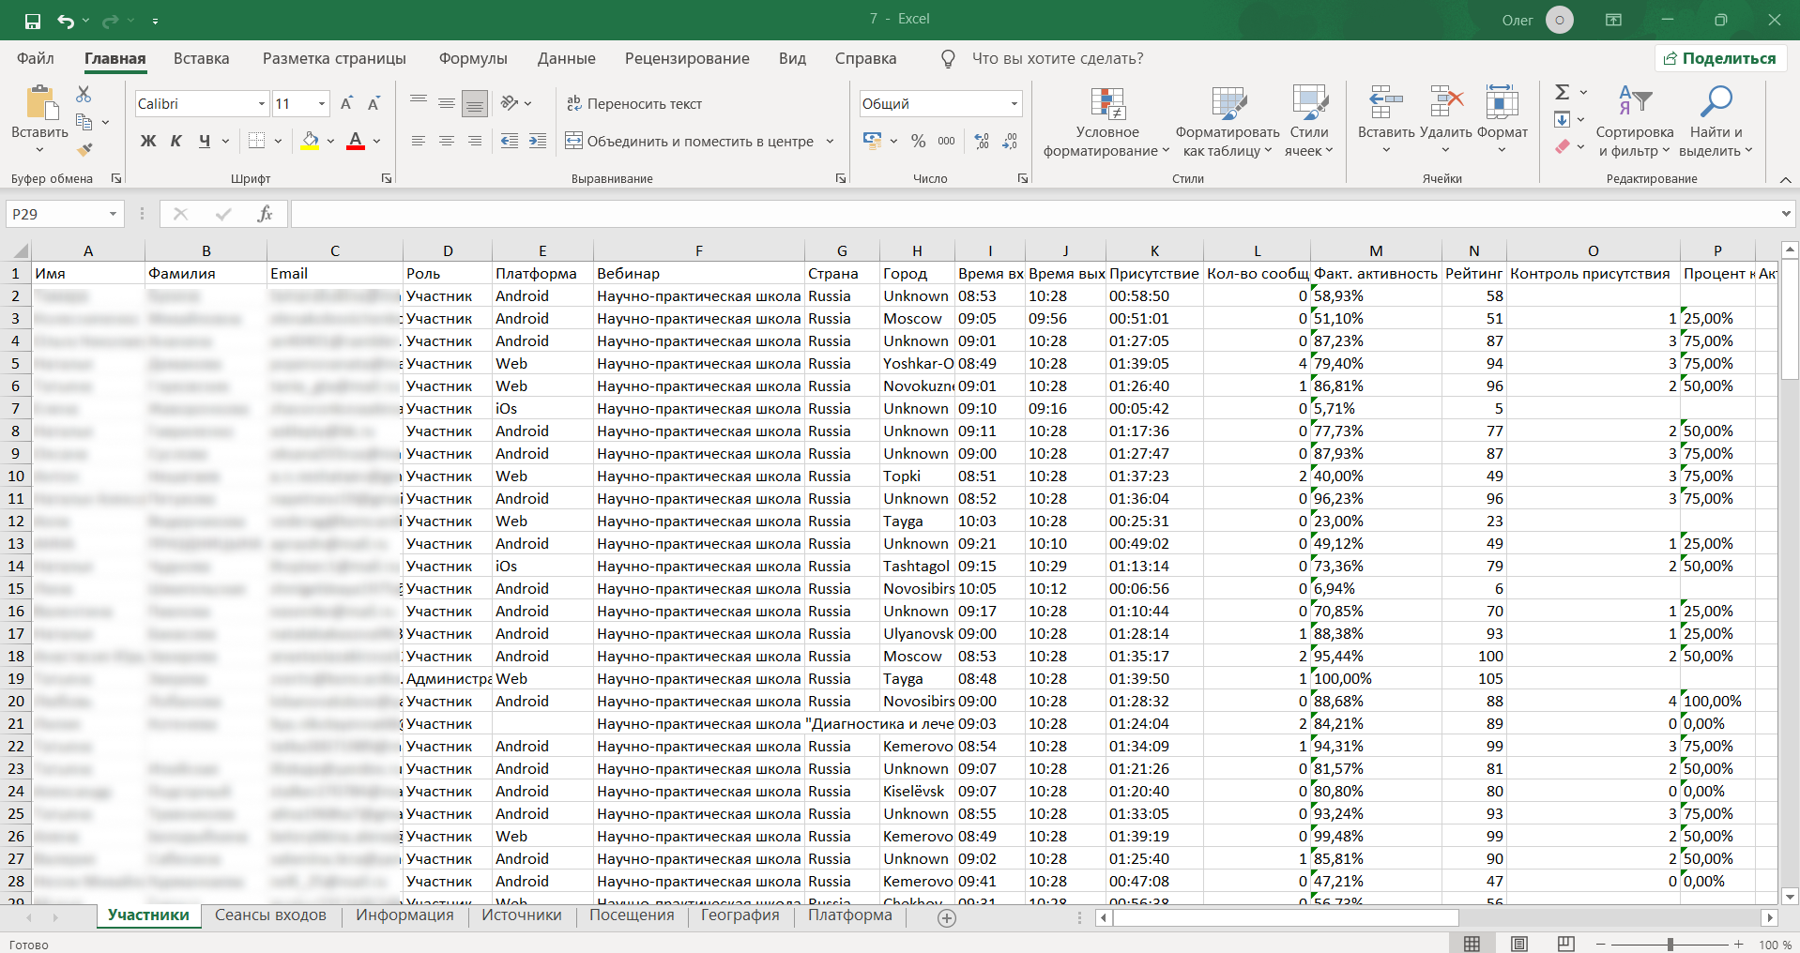1800x953 pixels.
Task: Click the vertical scrollbar down arrow
Action: pyautogui.click(x=1790, y=896)
